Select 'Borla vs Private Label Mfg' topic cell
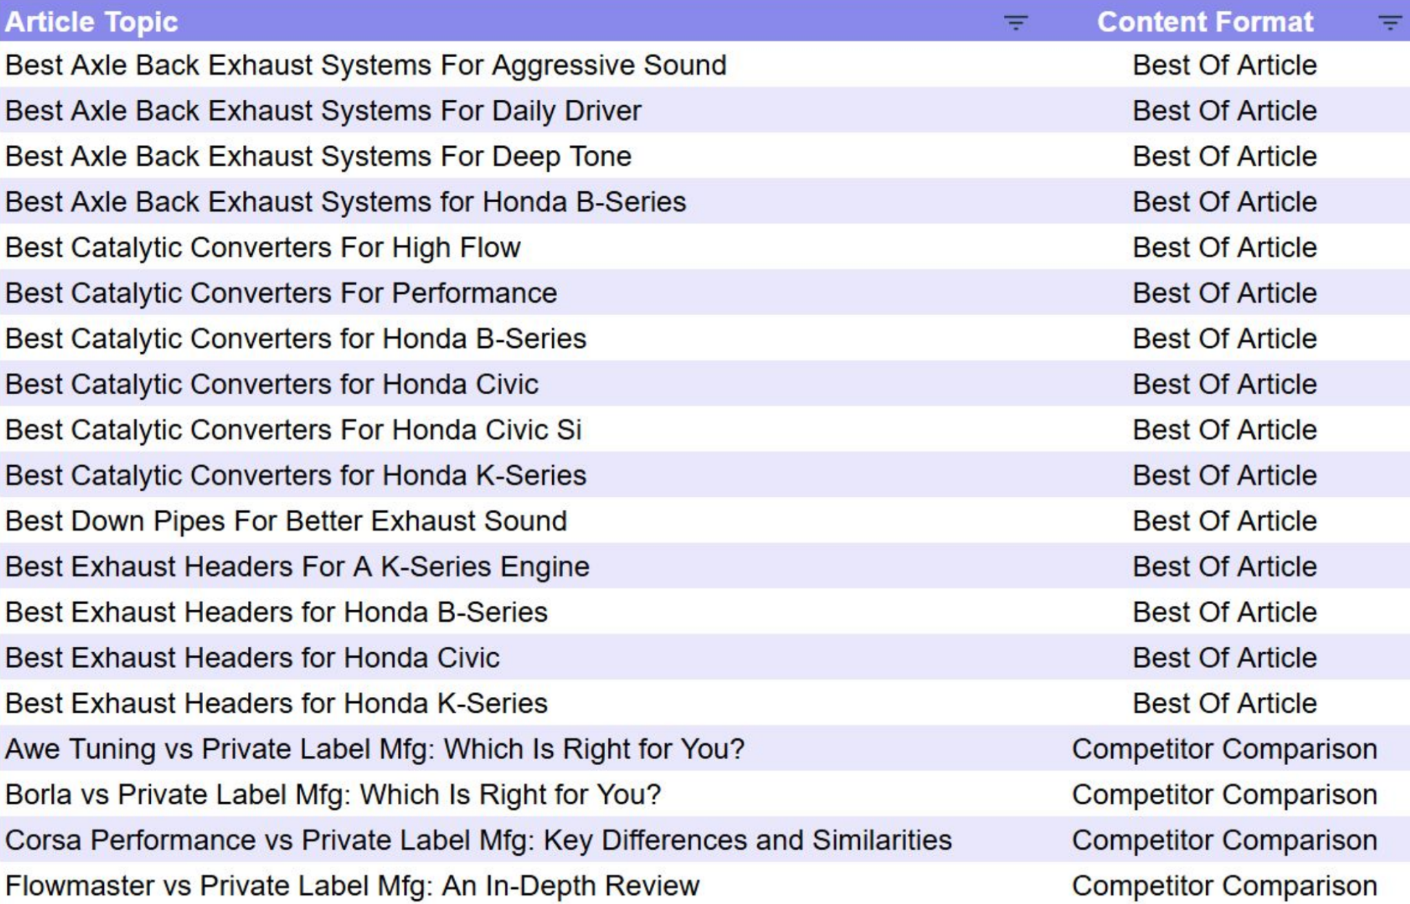Screen dimensions: 1410x904 [333, 795]
